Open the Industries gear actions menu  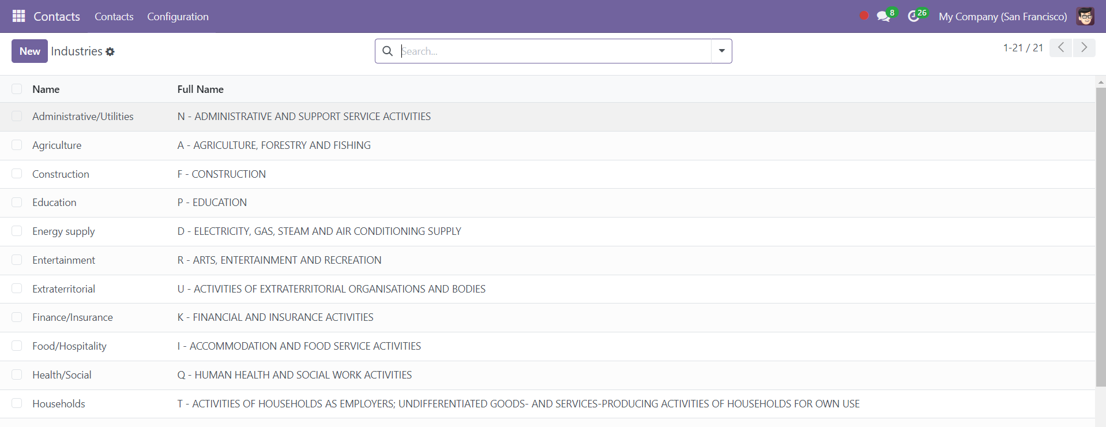click(x=110, y=52)
